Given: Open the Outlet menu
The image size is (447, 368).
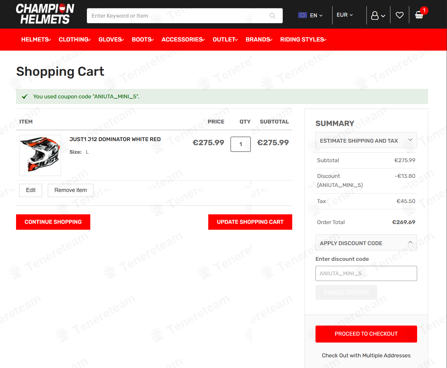Looking at the screenshot, I should (225, 40).
